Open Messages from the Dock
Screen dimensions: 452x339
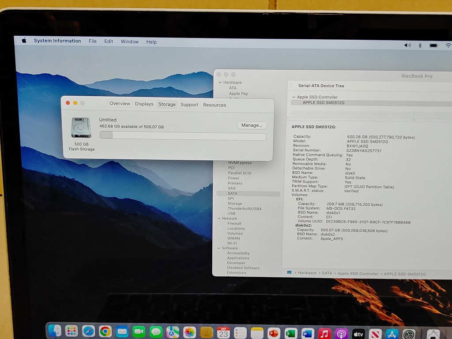pos(156,332)
